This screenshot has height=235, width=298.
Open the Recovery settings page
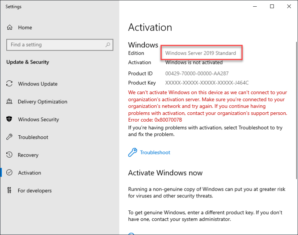[x=28, y=155]
